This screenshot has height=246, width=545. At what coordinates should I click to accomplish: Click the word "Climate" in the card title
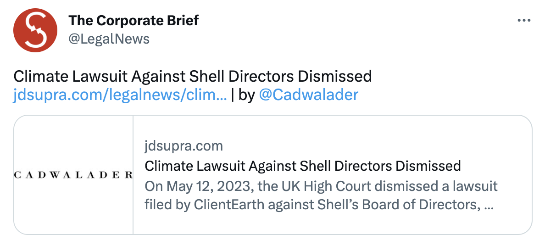click(167, 165)
